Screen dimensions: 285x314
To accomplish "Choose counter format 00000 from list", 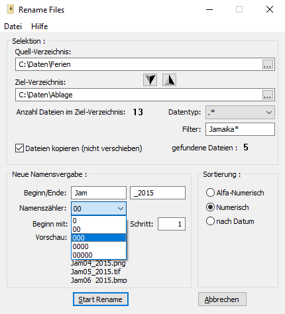I will pyautogui.click(x=99, y=255).
